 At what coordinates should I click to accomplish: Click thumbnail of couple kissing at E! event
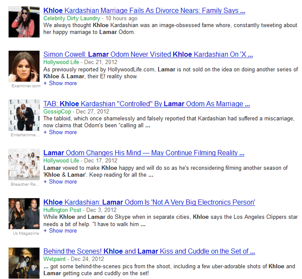(x=24, y=115)
